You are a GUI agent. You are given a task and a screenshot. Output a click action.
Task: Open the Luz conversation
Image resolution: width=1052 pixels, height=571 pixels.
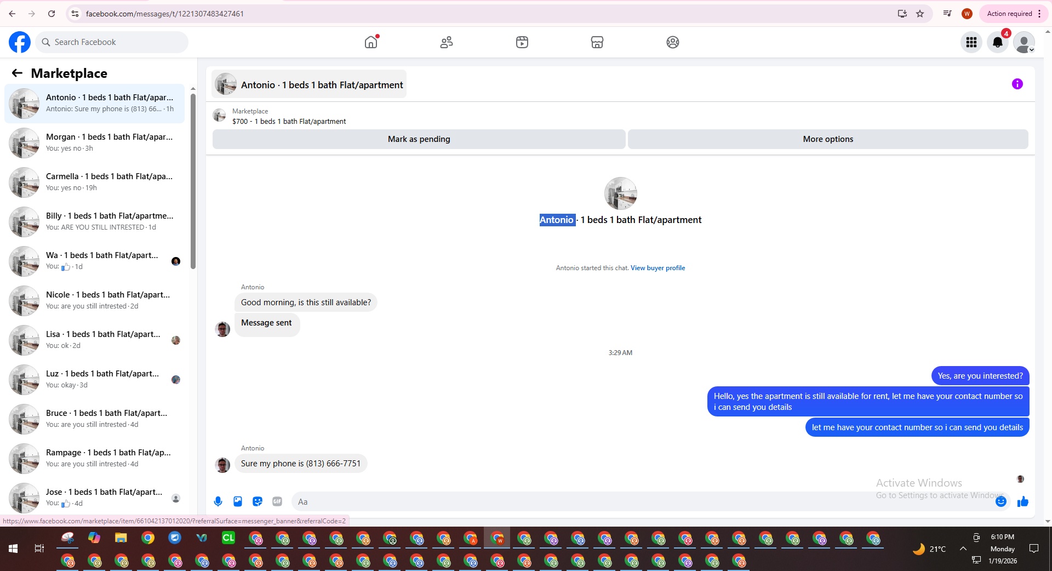(94, 379)
